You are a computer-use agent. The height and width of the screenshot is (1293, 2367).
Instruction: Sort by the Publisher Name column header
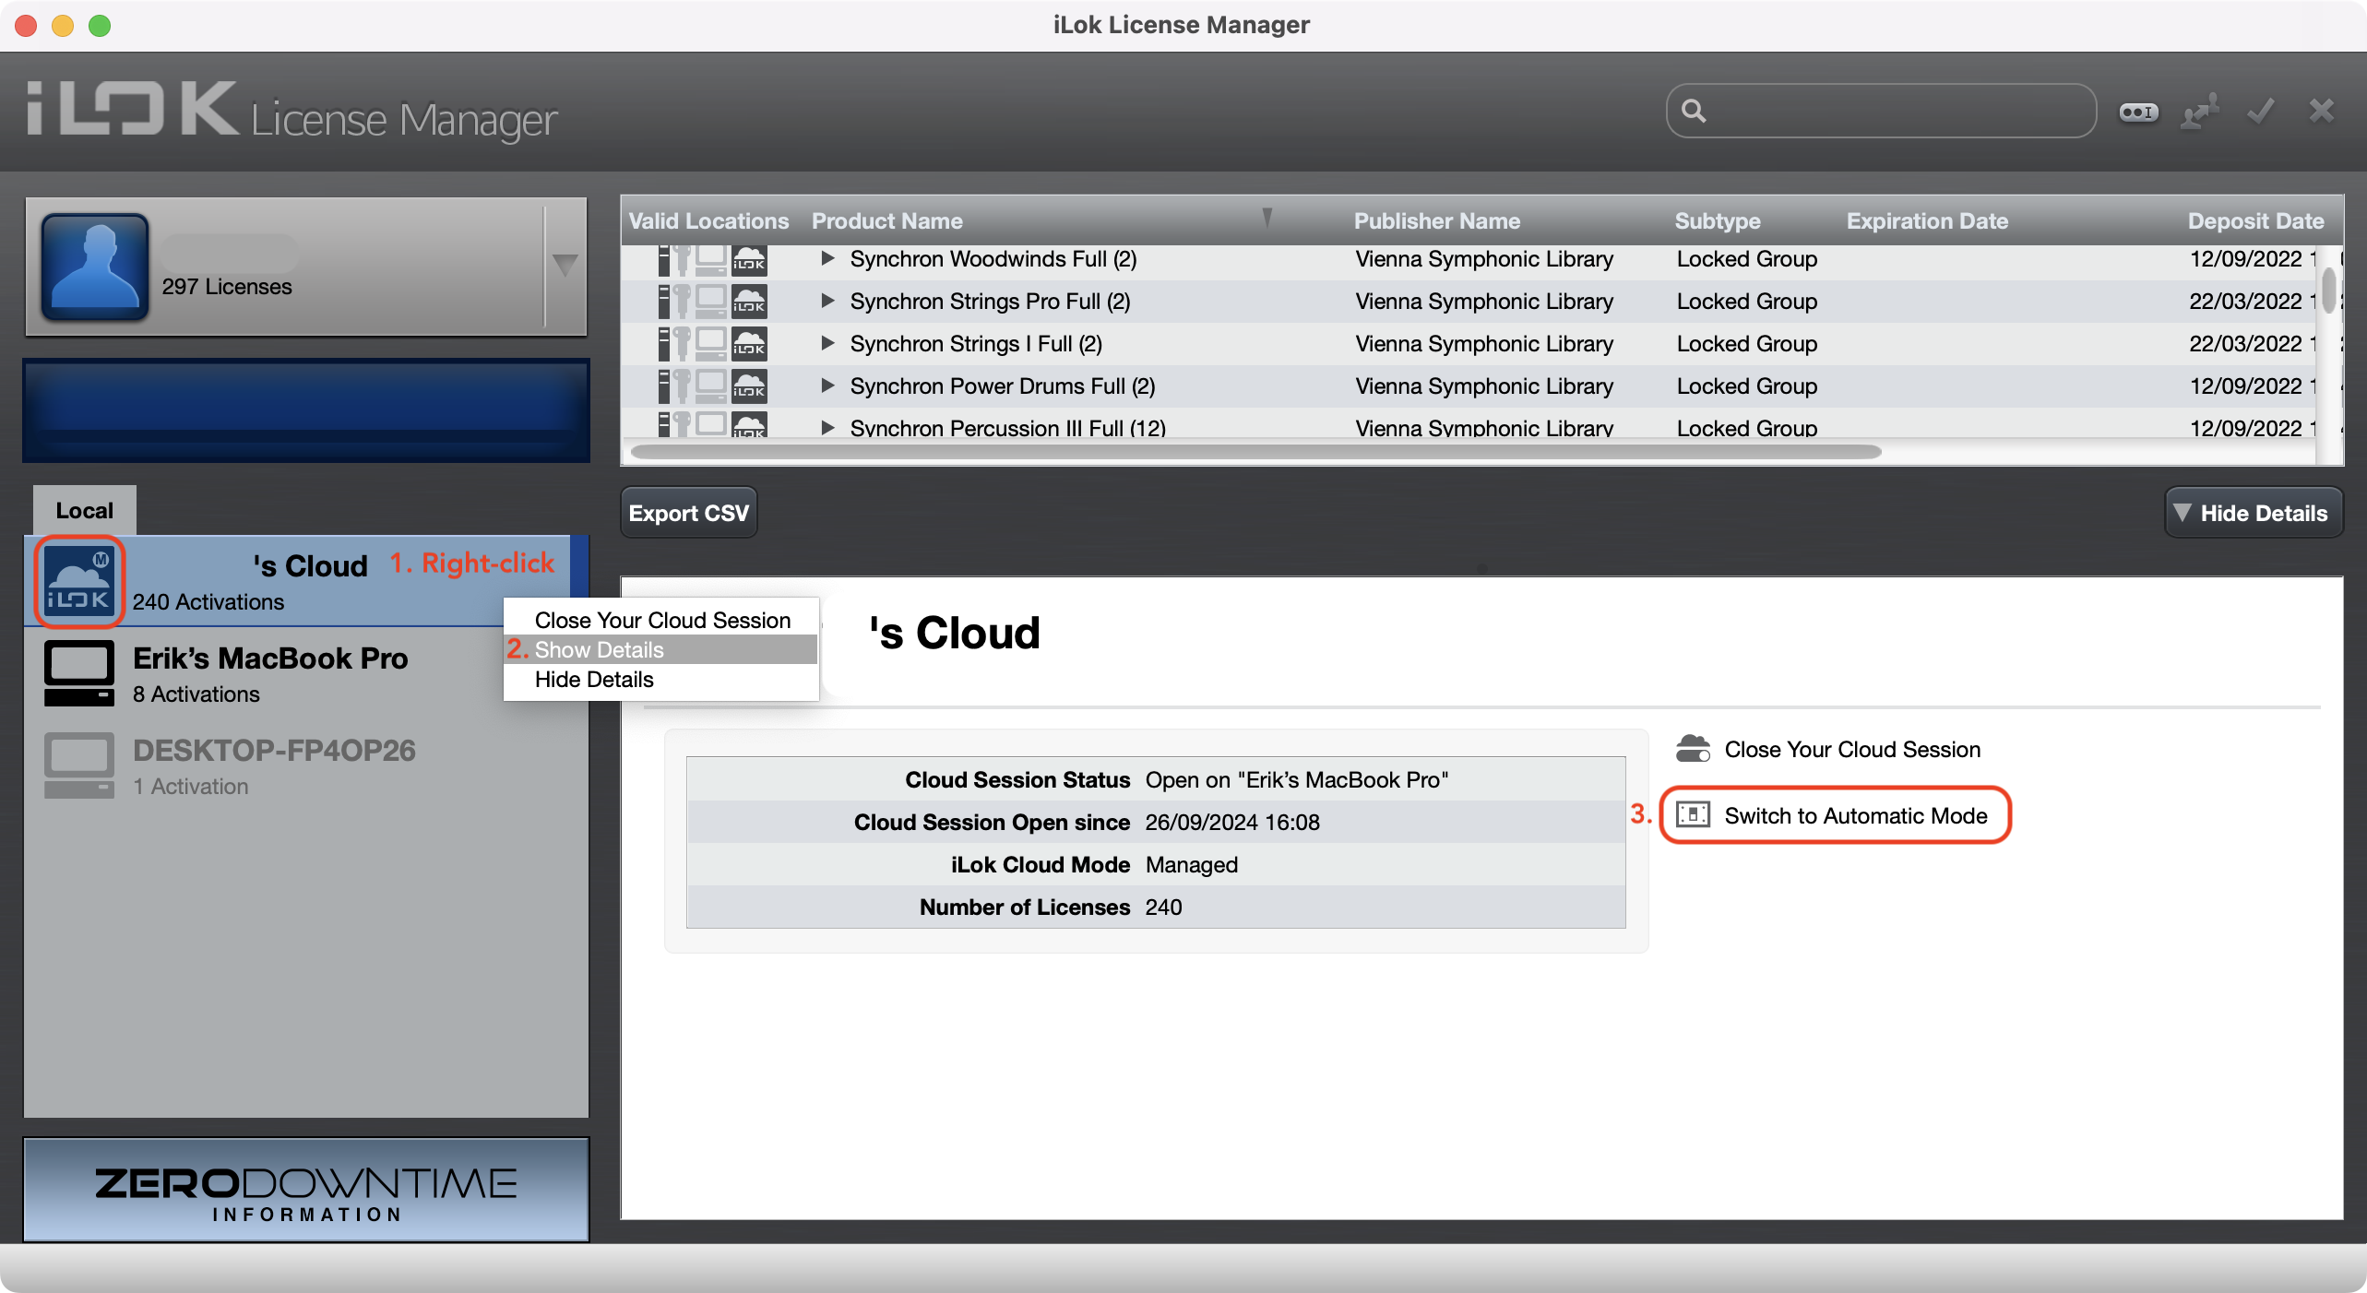click(1436, 221)
